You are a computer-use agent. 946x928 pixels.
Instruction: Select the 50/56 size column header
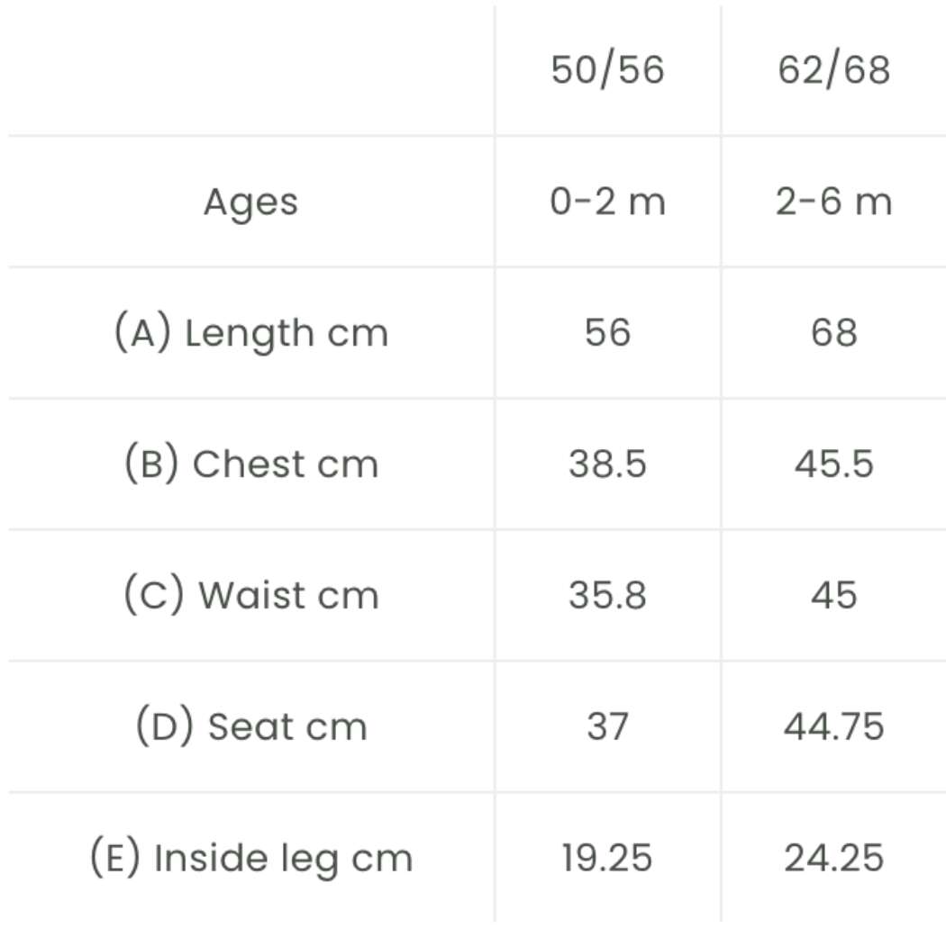coord(607,69)
